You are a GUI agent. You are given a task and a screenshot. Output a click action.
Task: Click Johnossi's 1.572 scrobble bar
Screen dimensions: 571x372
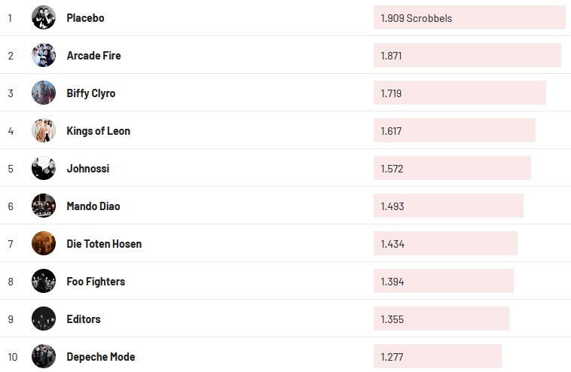tap(451, 168)
